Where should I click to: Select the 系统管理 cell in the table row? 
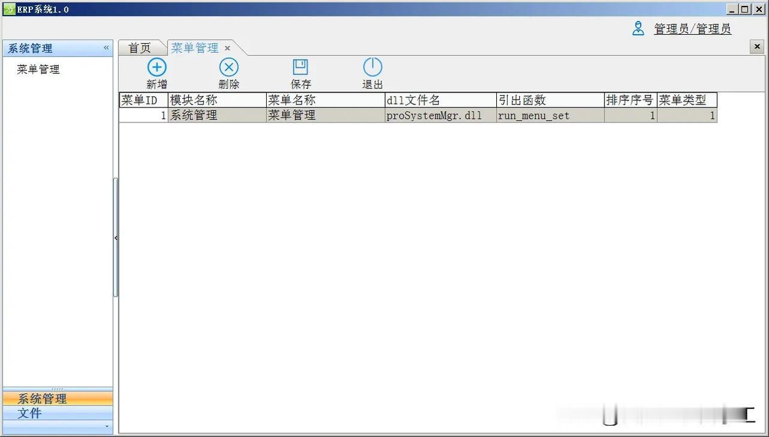point(217,115)
